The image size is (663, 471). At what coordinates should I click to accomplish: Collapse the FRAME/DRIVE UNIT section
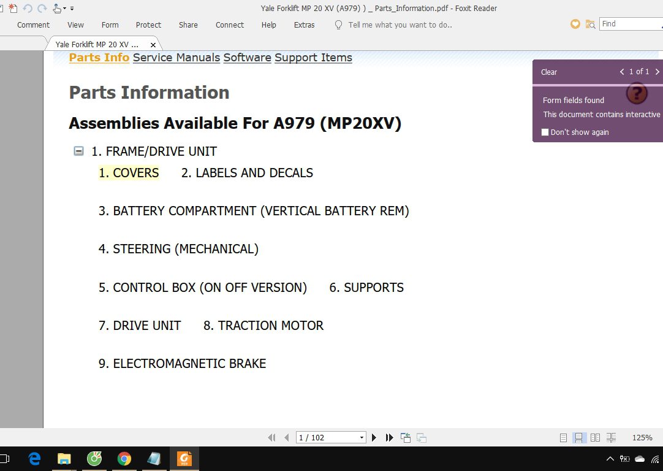78,151
